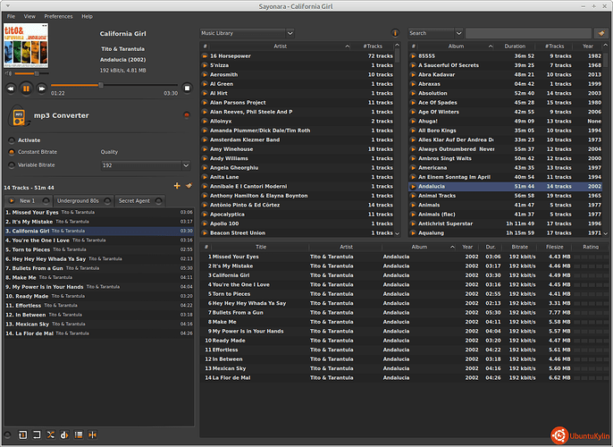Image resolution: width=613 pixels, height=447 pixels.
Task: Click the play arrow beside Abraxas album
Action: (413, 84)
